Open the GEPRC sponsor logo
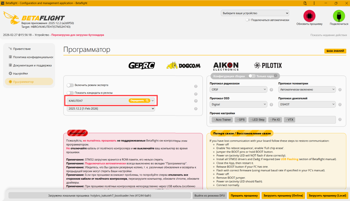Screen dimensions: 350x201 click(142, 66)
